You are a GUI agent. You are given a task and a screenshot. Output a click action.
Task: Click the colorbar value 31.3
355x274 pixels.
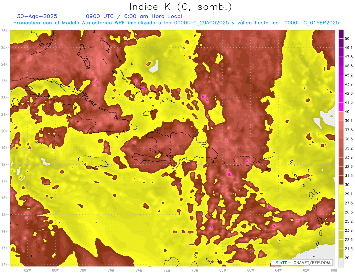(348, 176)
